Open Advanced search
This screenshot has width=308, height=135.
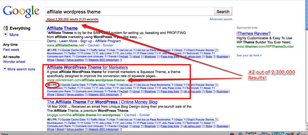pyautogui.click(x=221, y=19)
